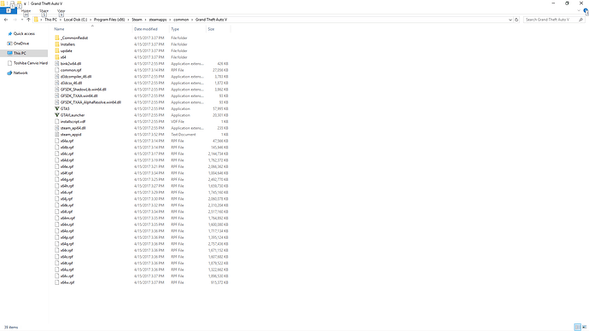Open recent locations dropdown arrow
Viewport: 589px width, 331px height.
[x=22, y=20]
